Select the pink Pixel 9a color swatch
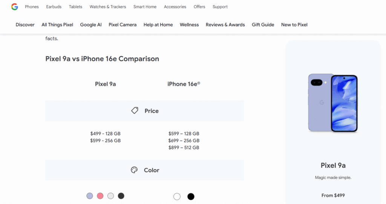Image resolution: width=386 pixels, height=204 pixels. [x=100, y=196]
